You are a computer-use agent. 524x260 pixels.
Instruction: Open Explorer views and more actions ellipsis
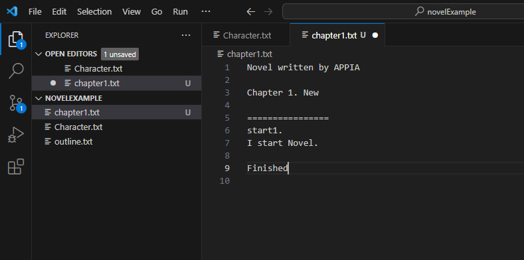[186, 35]
